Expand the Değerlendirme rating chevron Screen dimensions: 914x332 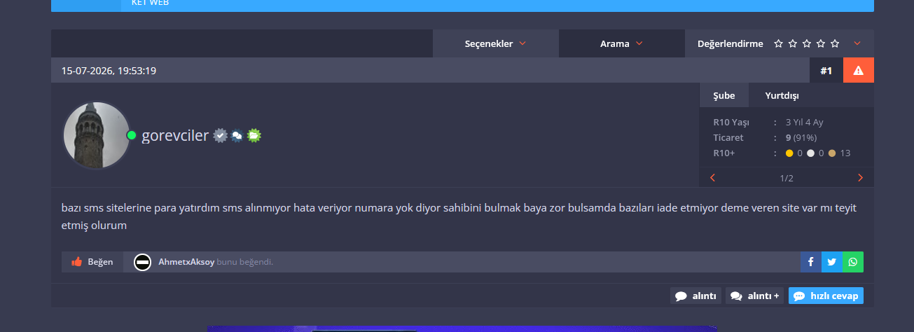857,43
